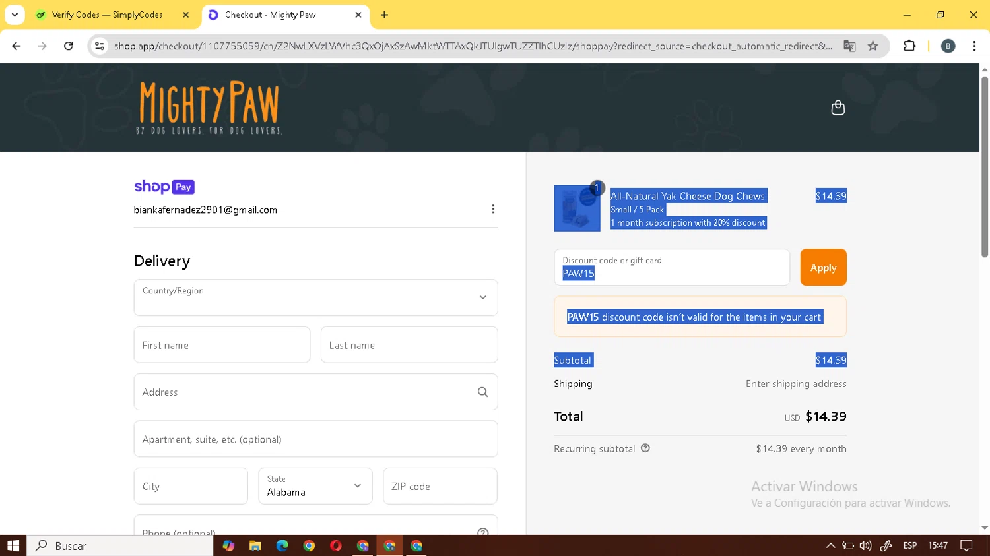Screen dimensions: 990x556
Task: Open the Shop Pay account options menu
Action: pyautogui.click(x=492, y=209)
